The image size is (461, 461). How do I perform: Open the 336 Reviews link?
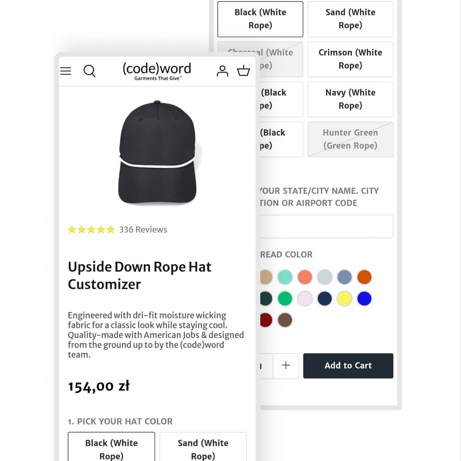click(x=143, y=229)
